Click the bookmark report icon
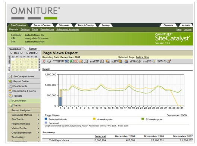 pos(107,61)
